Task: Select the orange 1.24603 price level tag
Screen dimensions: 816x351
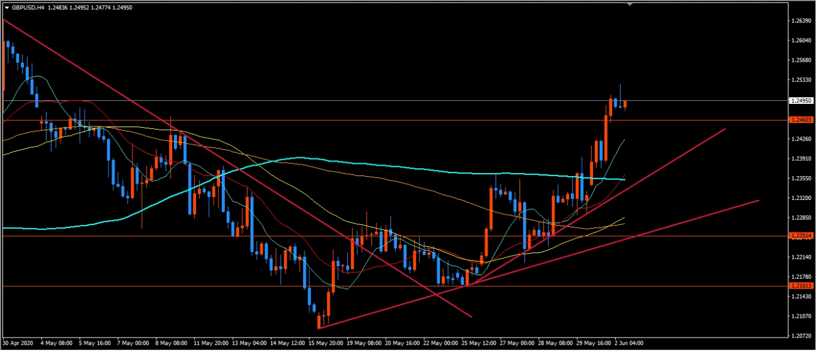Action: pos(802,120)
